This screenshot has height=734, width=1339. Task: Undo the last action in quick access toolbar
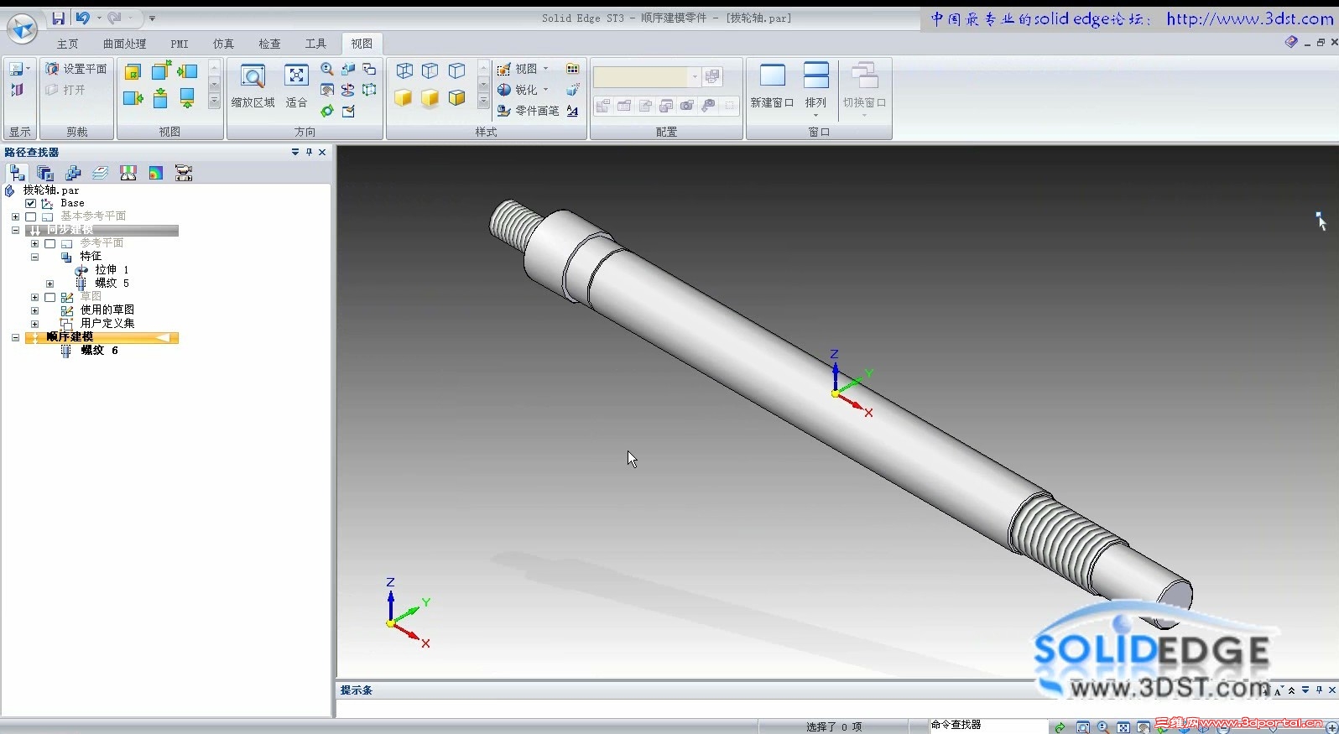[82, 18]
